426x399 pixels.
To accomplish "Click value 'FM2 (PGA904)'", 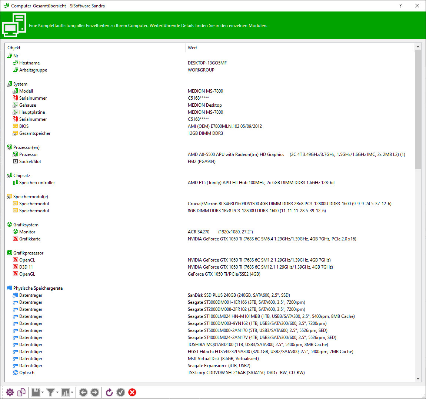I will tap(202, 162).
